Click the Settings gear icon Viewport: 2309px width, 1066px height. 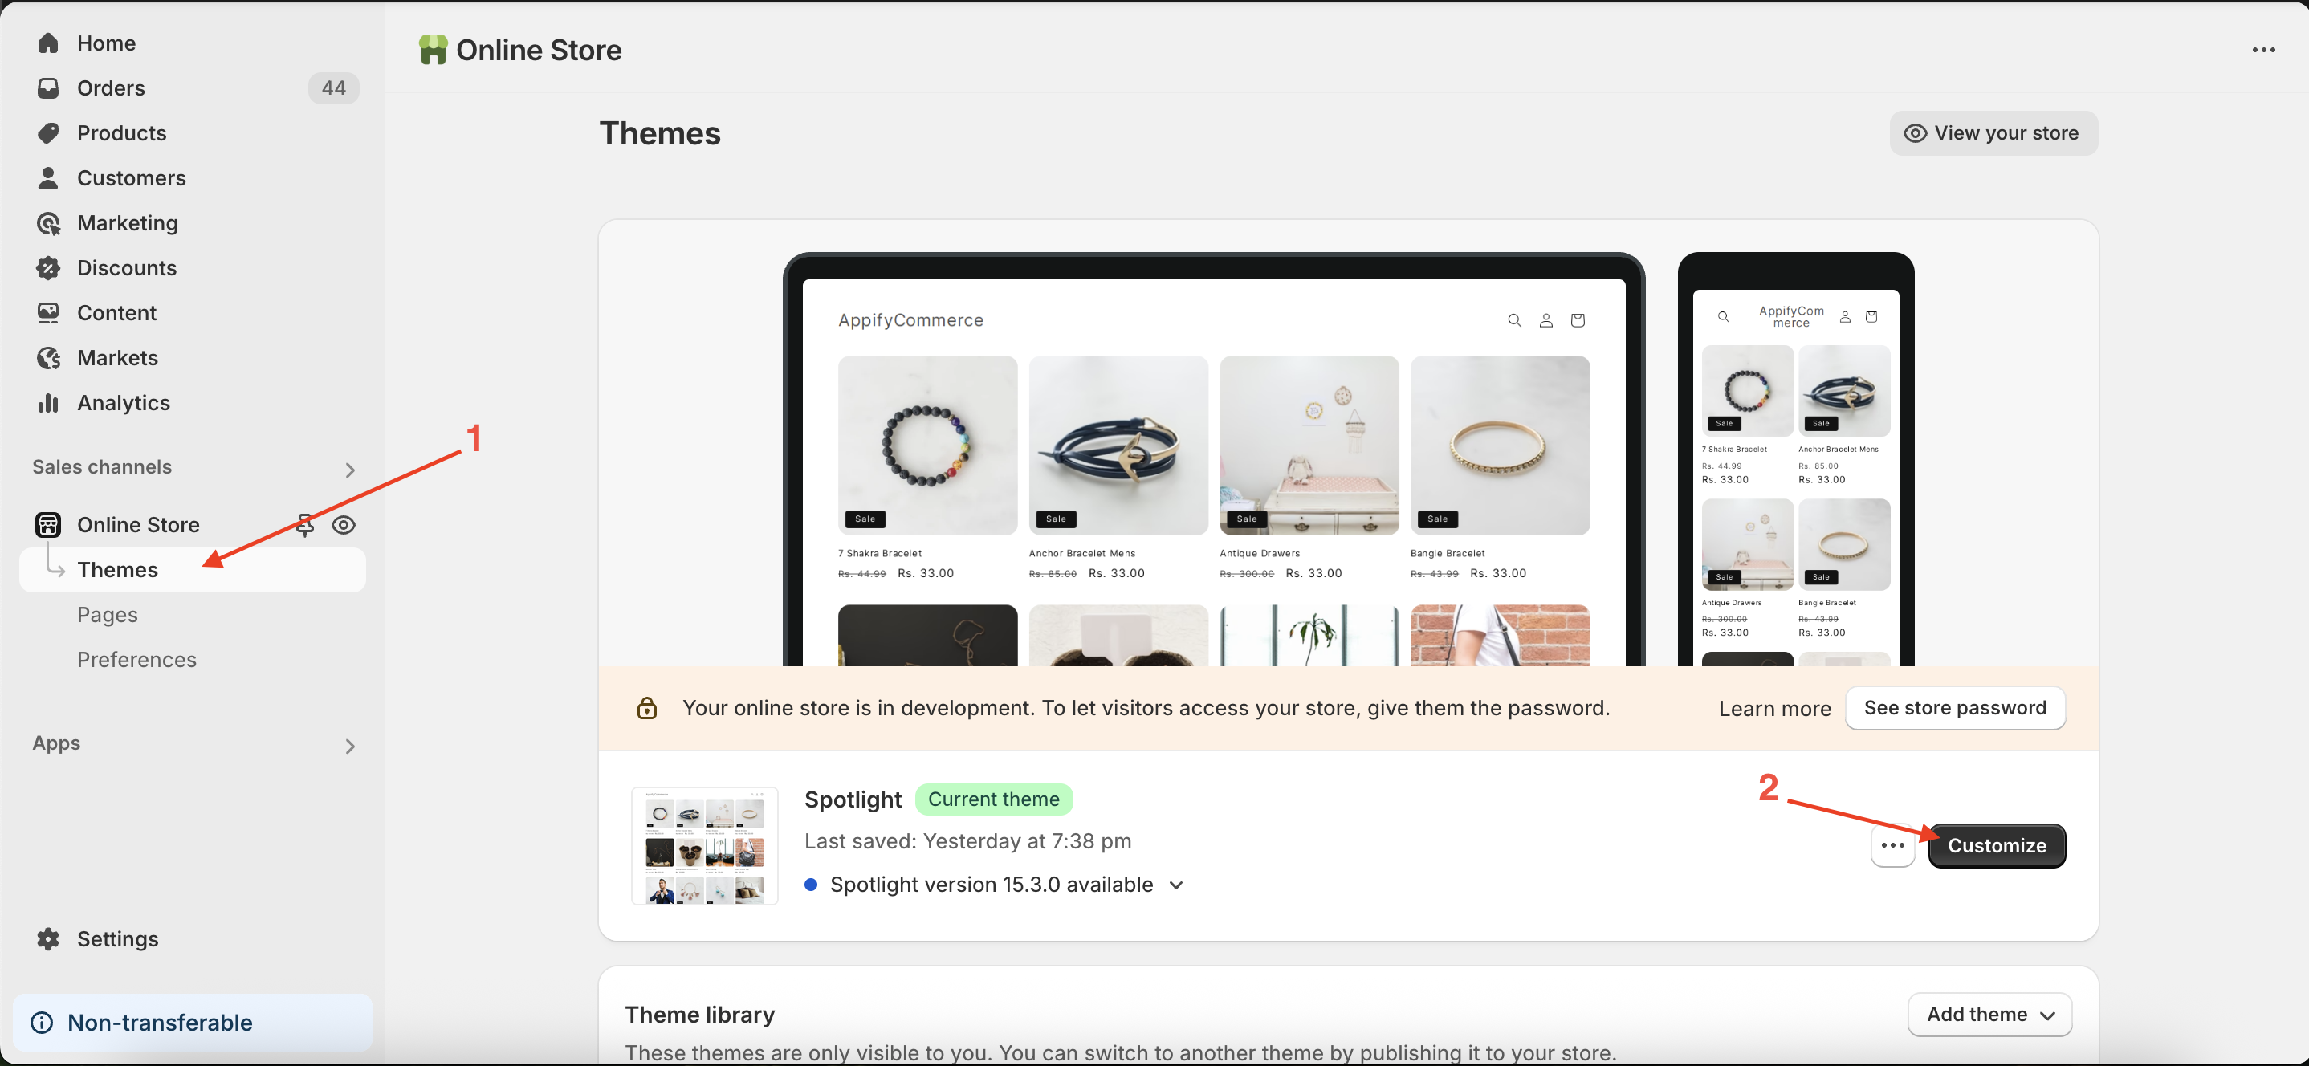(48, 938)
